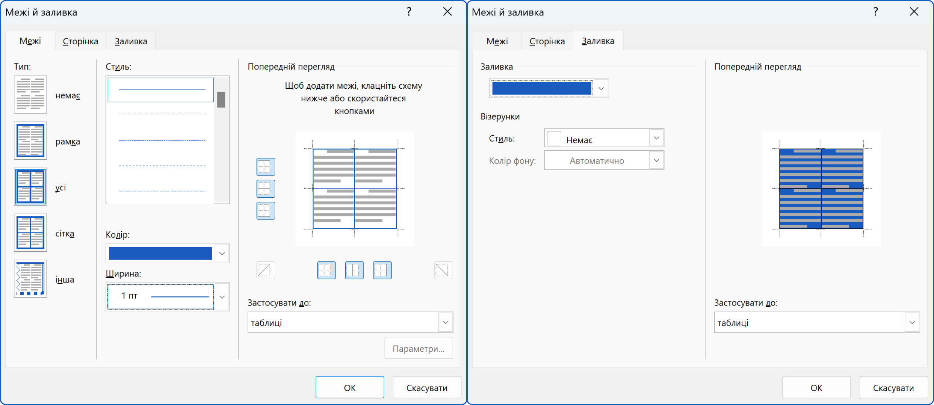Click the blue fill color swatch
The image size is (934, 405).
pyautogui.click(x=541, y=88)
